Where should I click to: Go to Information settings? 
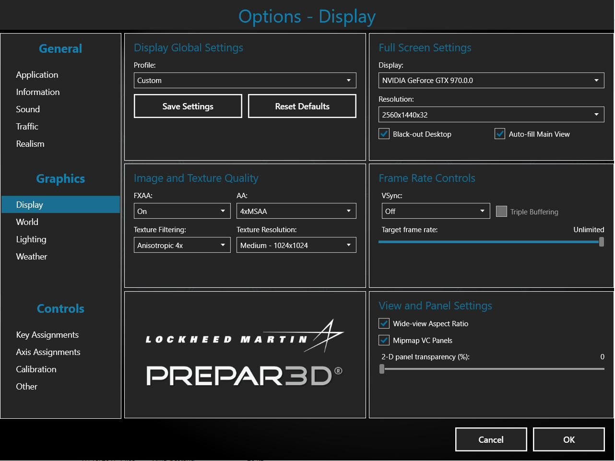tap(38, 92)
